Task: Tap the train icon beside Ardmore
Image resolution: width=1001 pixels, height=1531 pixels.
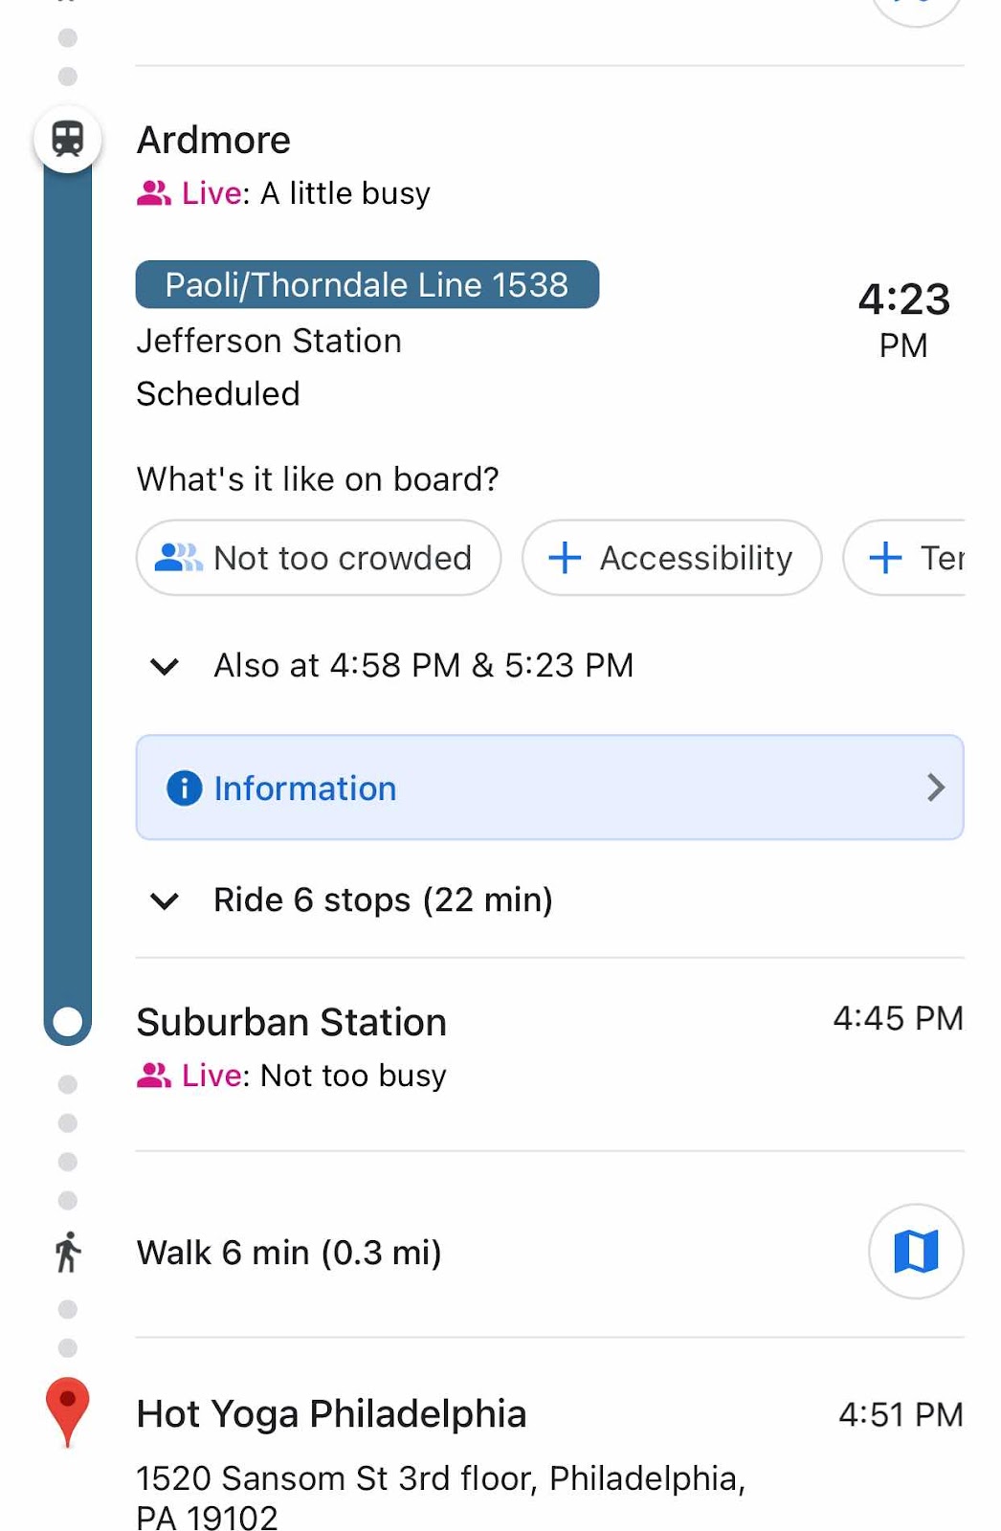Action: coord(67,139)
